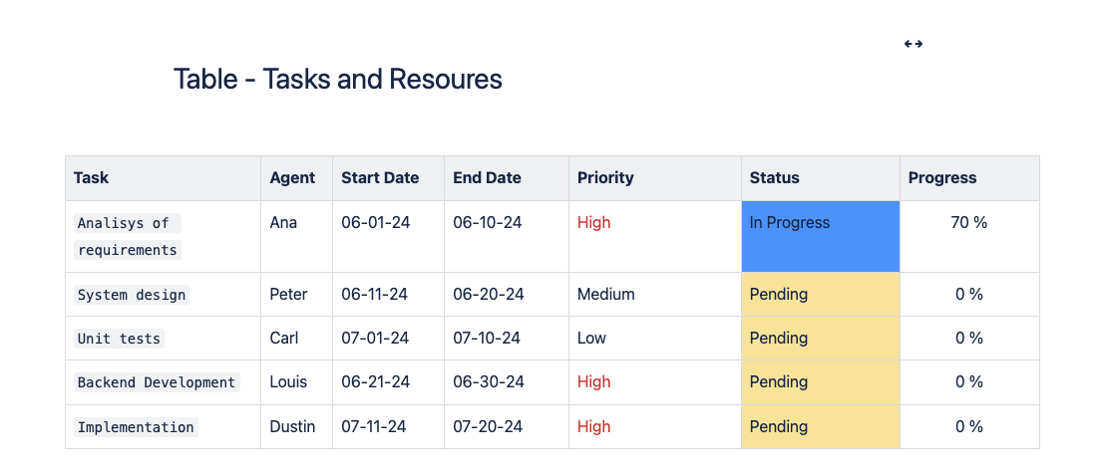
Task: Select the 06-21-24 start date cell
Action: pyautogui.click(x=375, y=382)
